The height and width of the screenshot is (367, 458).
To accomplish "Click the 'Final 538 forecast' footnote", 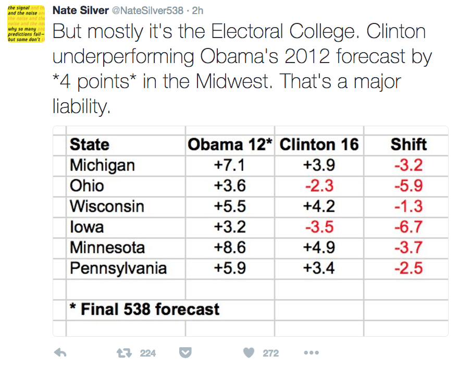I will 145,309.
